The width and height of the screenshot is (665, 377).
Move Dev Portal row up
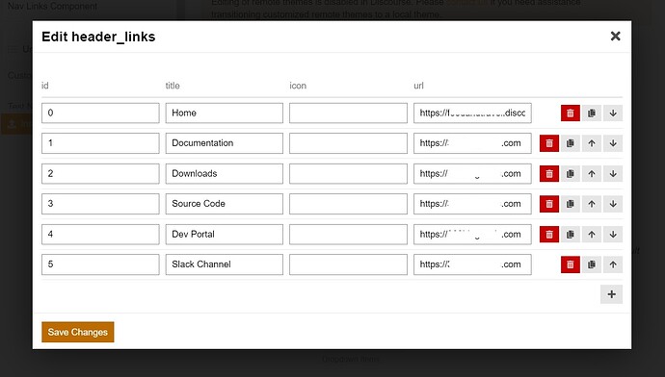[591, 235]
